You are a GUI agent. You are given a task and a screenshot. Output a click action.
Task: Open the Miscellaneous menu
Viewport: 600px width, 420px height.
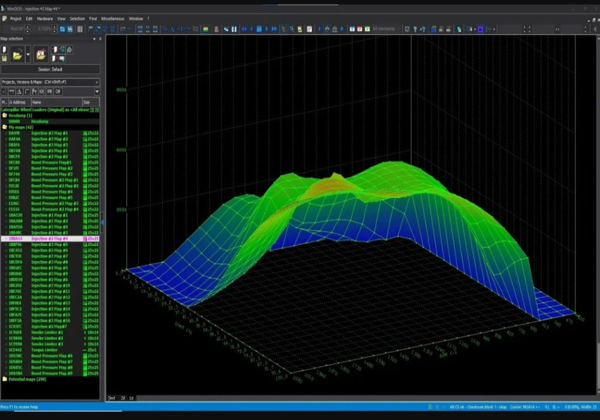(x=113, y=19)
